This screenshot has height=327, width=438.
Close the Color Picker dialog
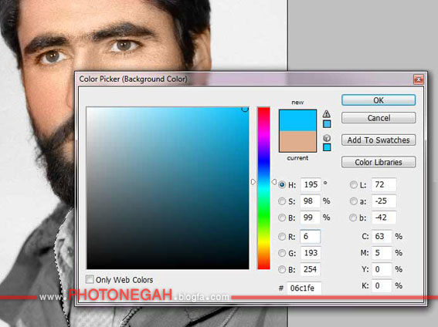click(x=419, y=79)
